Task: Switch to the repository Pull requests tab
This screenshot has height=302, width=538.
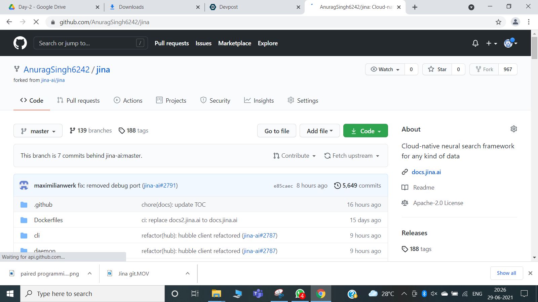Action: pos(78,100)
